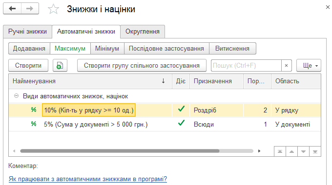The height and width of the screenshot is (185, 332).
Task: Open the Округлення tab
Action: pyautogui.click(x=142, y=32)
